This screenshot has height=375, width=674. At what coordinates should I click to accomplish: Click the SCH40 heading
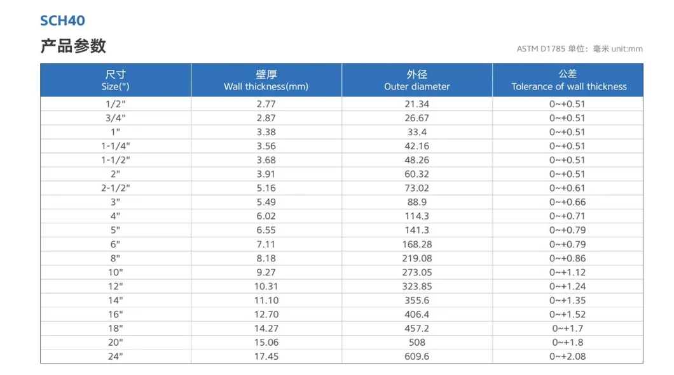pyautogui.click(x=62, y=20)
